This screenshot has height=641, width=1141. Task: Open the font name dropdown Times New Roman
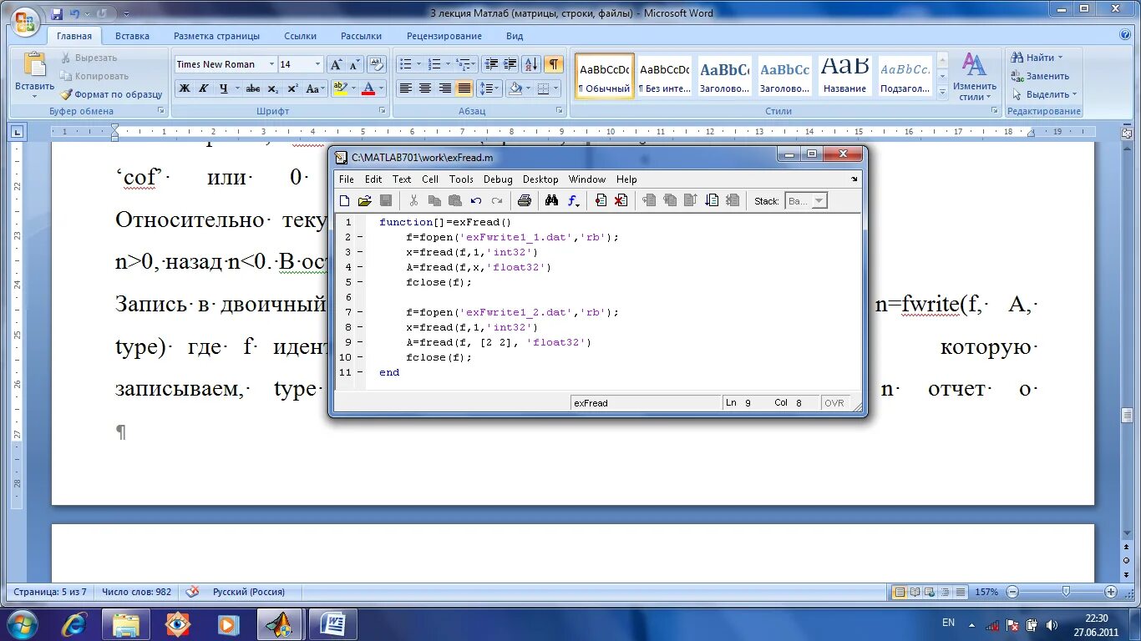click(271, 64)
